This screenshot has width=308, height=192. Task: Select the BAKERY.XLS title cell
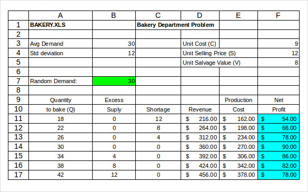point(61,25)
